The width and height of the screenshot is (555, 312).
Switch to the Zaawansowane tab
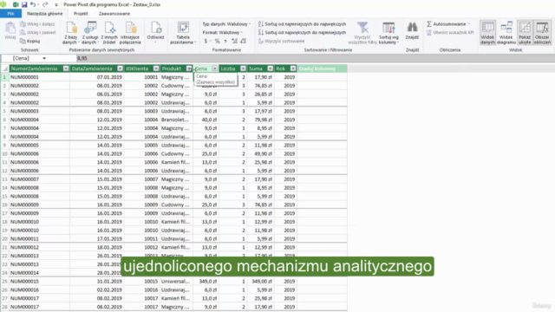[114, 14]
